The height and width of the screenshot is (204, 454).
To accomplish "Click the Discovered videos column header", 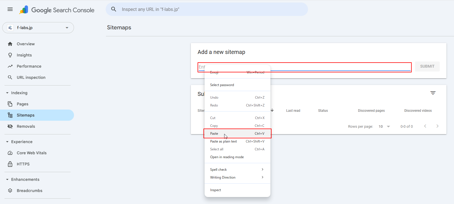I will 418,111.
